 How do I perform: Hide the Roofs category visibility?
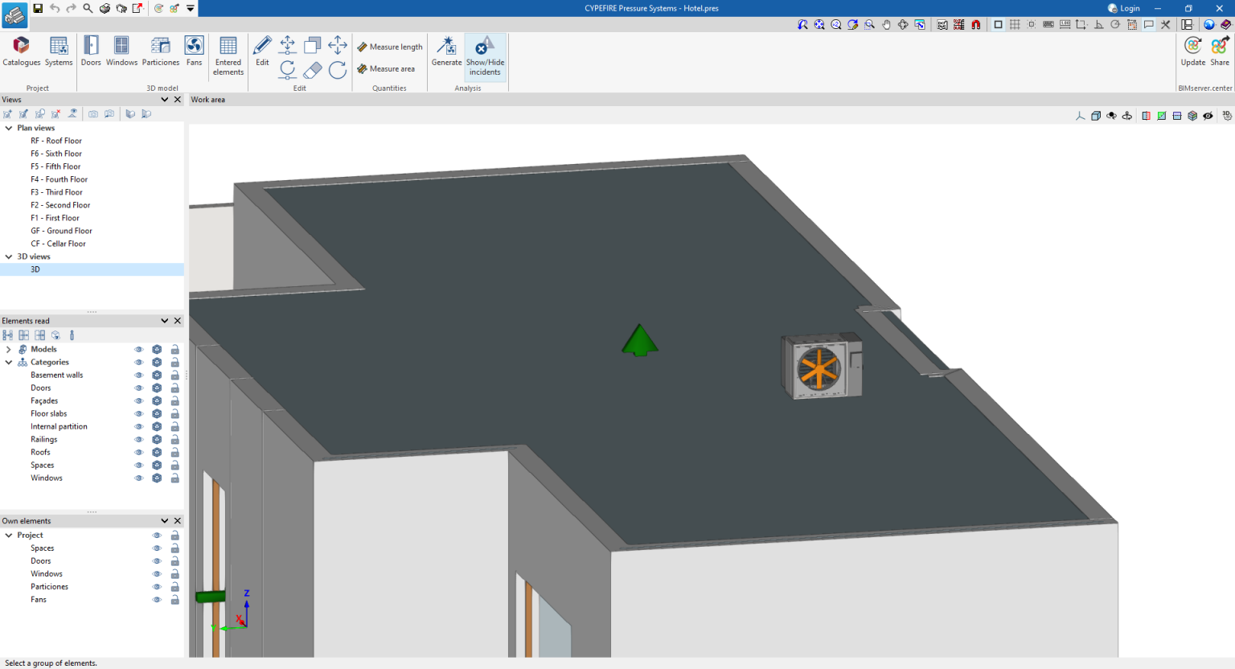(x=138, y=452)
